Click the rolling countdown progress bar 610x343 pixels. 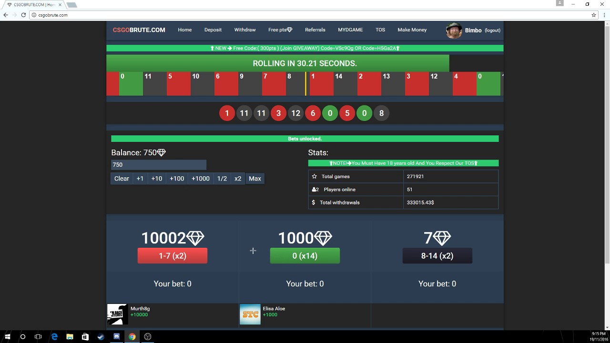click(x=305, y=63)
